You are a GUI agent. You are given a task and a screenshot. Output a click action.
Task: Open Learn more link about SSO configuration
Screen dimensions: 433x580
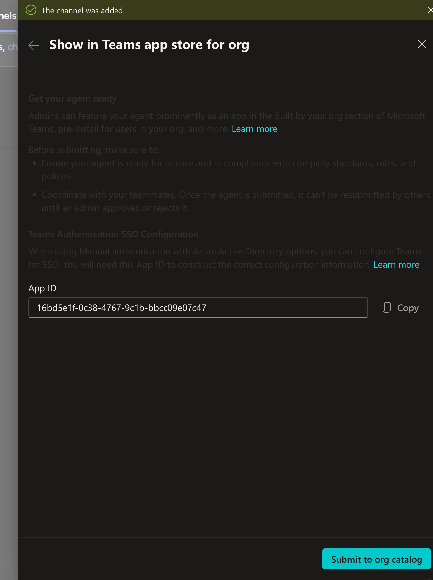(x=396, y=265)
